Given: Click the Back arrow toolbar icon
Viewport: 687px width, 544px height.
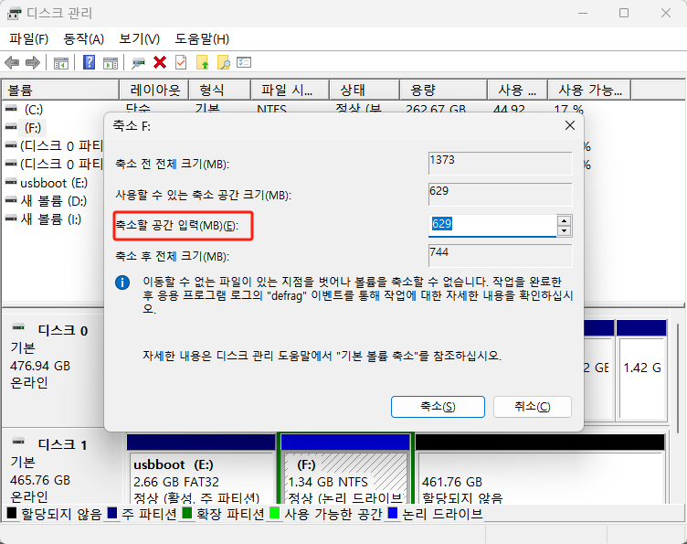Looking at the screenshot, I should point(12,63).
